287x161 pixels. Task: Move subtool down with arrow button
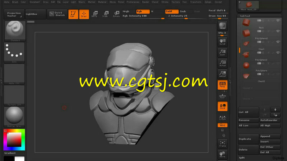[275, 109]
